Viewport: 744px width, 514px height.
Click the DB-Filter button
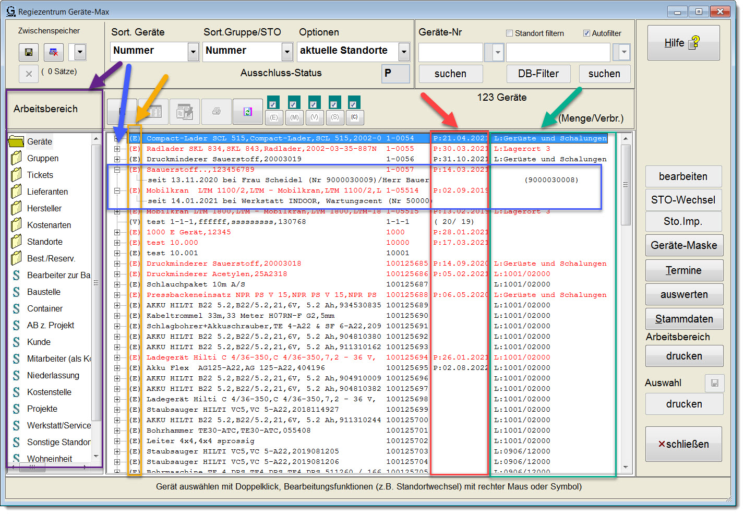(x=538, y=74)
